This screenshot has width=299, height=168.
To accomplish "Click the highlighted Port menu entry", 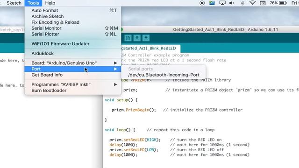I will point(73,69).
